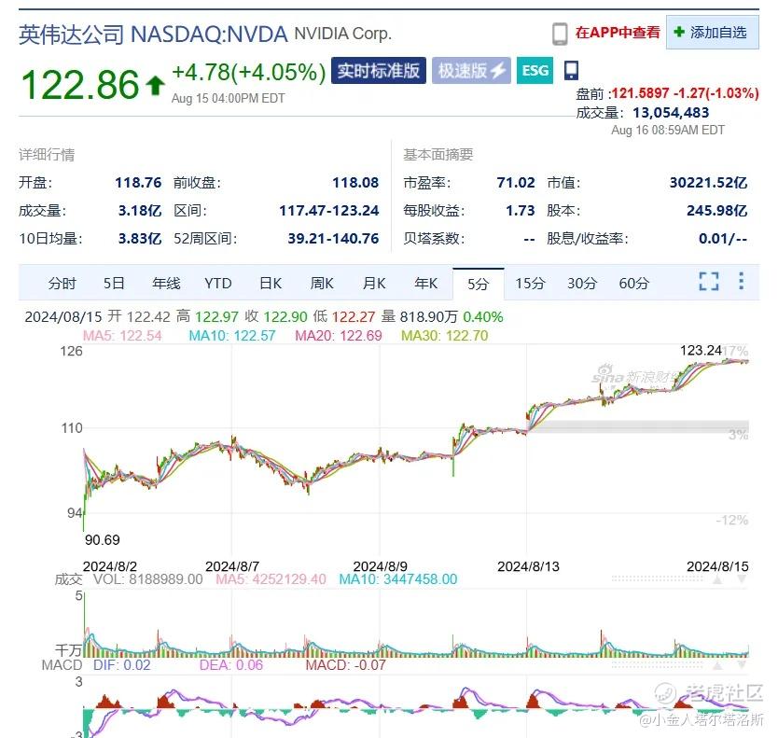Click the current price 122.86
The width and height of the screenshot is (778, 738).
[x=80, y=85]
